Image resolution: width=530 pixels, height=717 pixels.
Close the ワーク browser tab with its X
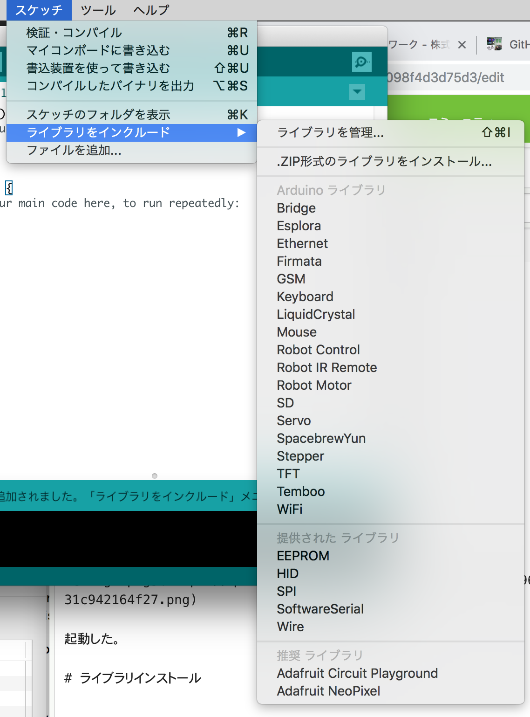(462, 45)
